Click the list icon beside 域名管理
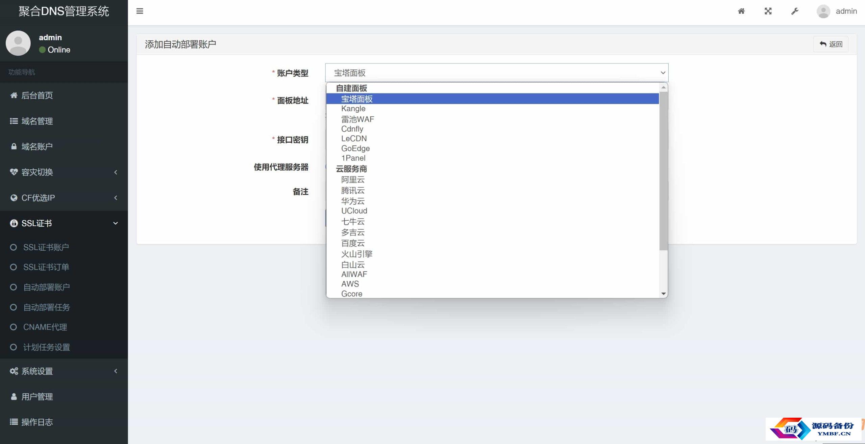Viewport: 865px width, 444px height. pos(14,121)
